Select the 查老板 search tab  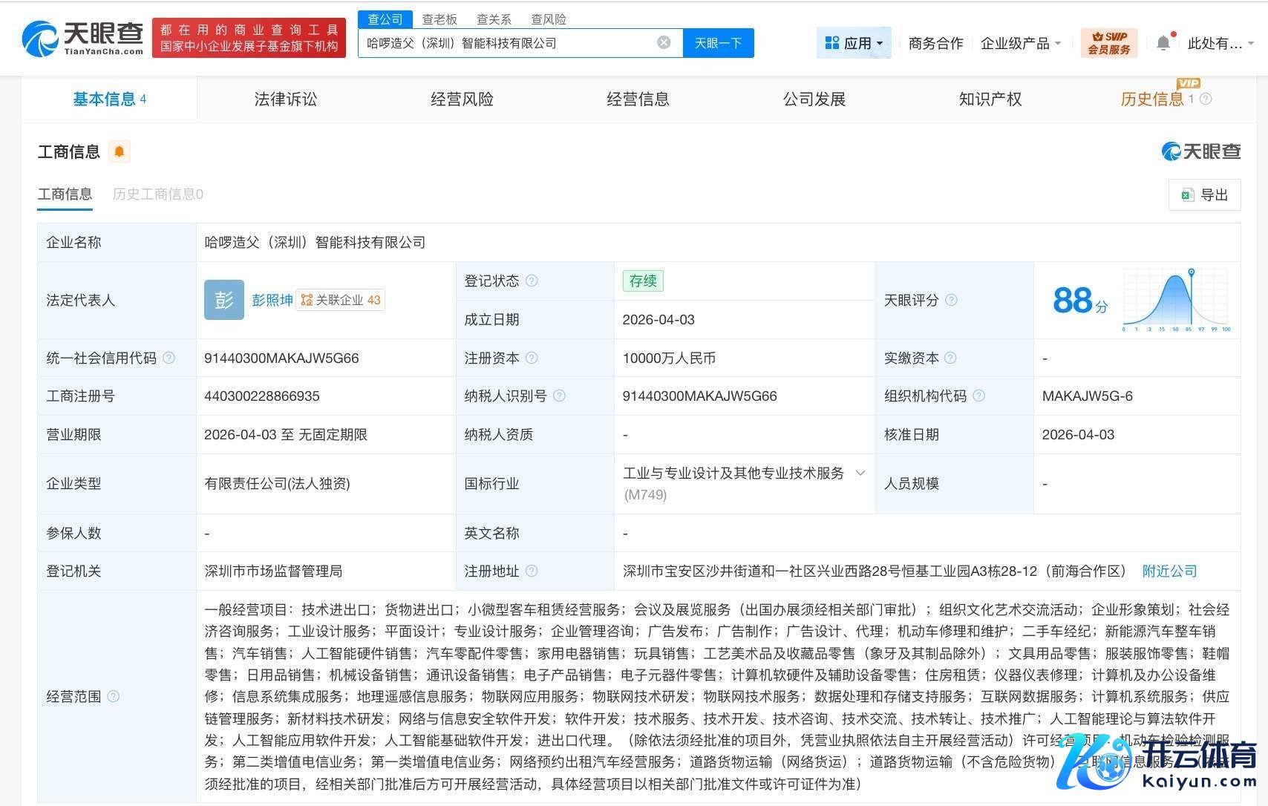[439, 19]
